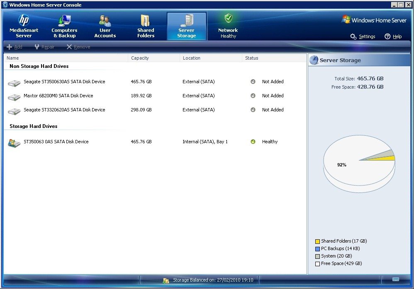Click Not Added status dot for Maxtor drive
This screenshot has height=289, width=414.
coord(253,96)
